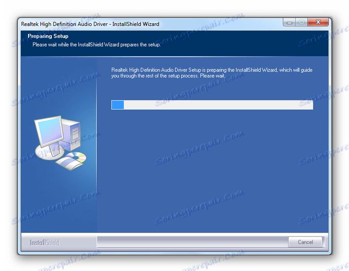Image resolution: width=349 pixels, height=271 pixels.
Task: Close the InstallShield Wizard window
Action: click(318, 22)
